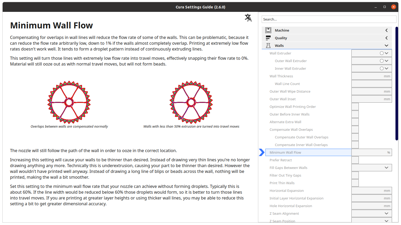Open the Z Seam Position dropdown

click(372, 221)
